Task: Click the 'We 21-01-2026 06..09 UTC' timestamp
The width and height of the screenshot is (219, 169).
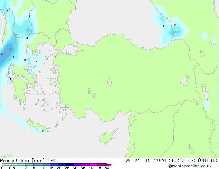Action: 161,161
